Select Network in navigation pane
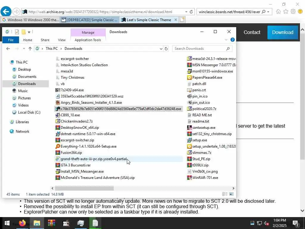 pyautogui.click(x=22, y=131)
